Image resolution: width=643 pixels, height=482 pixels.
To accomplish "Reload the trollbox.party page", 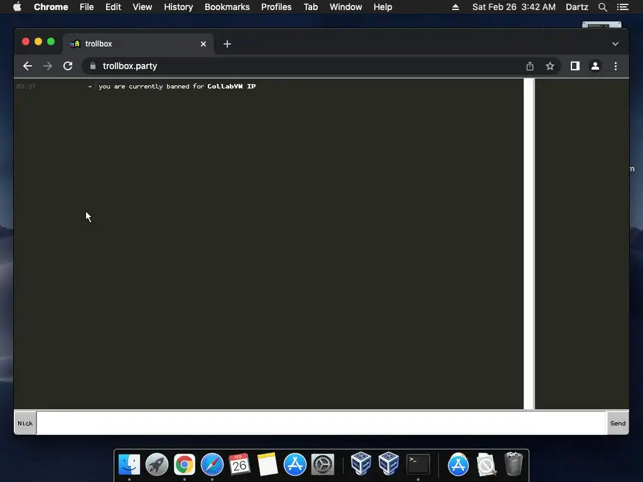I will (68, 66).
